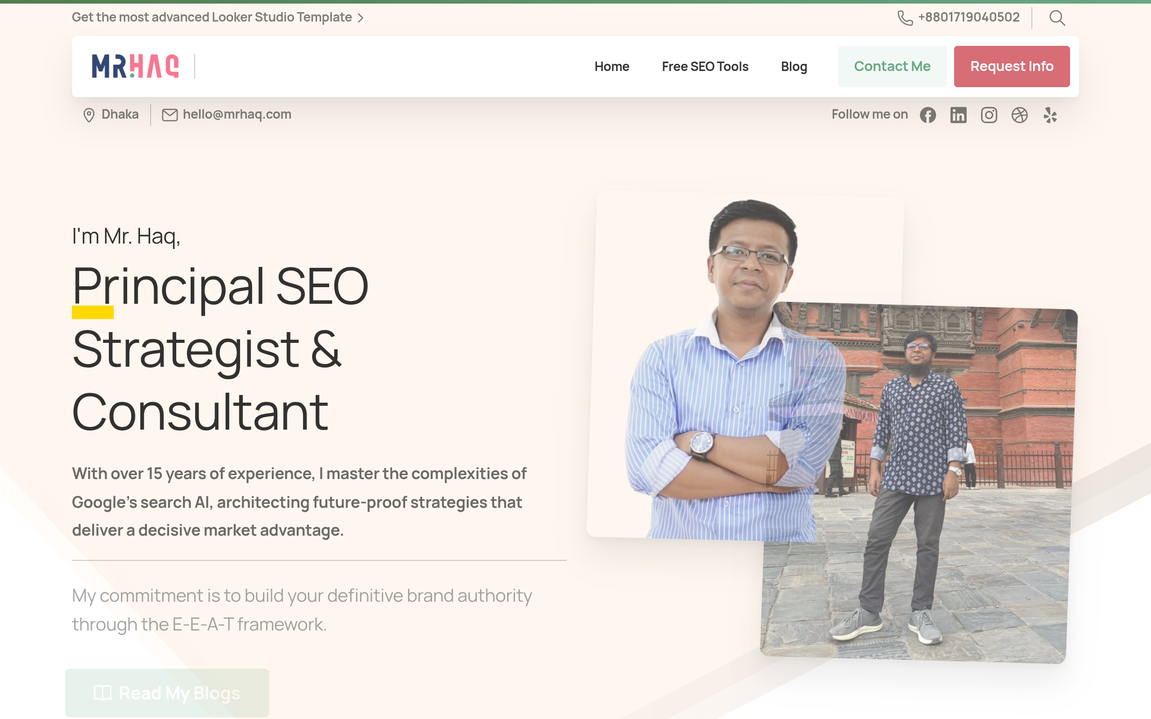The image size is (1151, 719).
Task: Click the envelope email icon
Action: [170, 115]
